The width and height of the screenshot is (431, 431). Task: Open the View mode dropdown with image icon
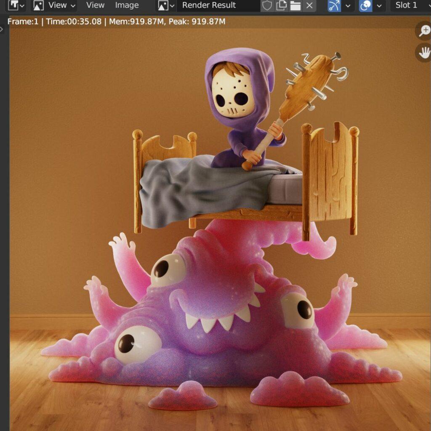[53, 5]
